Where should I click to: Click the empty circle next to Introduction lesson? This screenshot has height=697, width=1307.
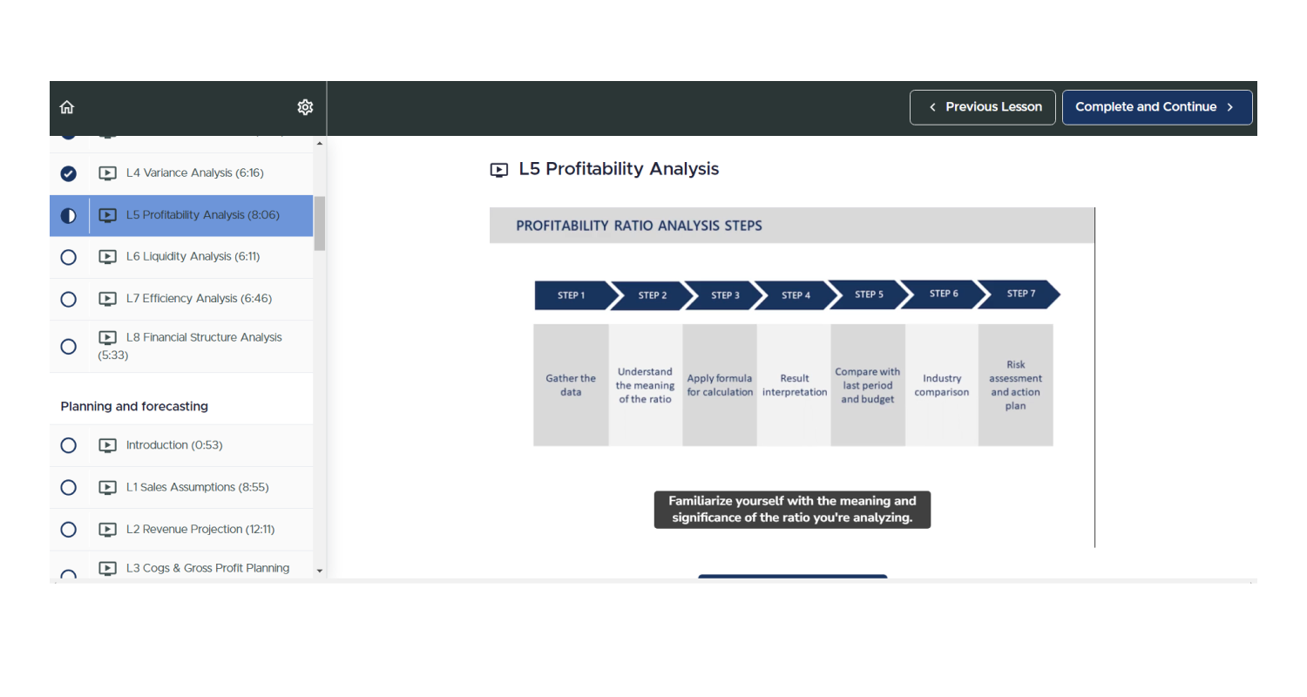68,445
